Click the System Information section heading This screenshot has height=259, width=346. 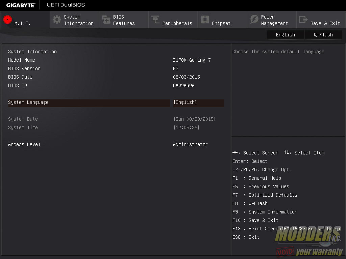(x=32, y=52)
